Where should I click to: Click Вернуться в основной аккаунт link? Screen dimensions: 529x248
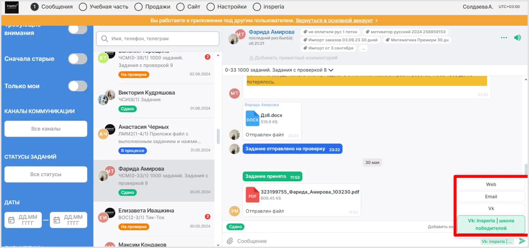tap(334, 20)
